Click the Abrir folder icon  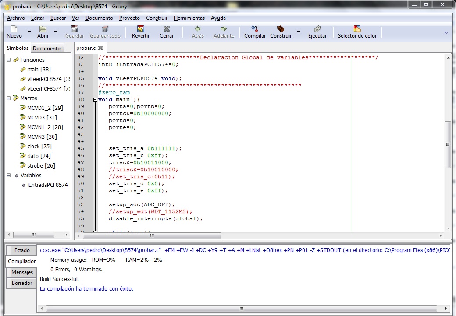43,29
